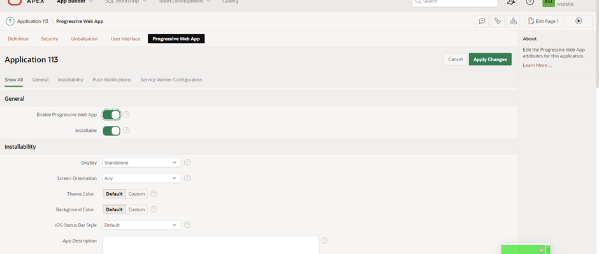Select the Service Worker Configuration sub-tab

coord(171,80)
